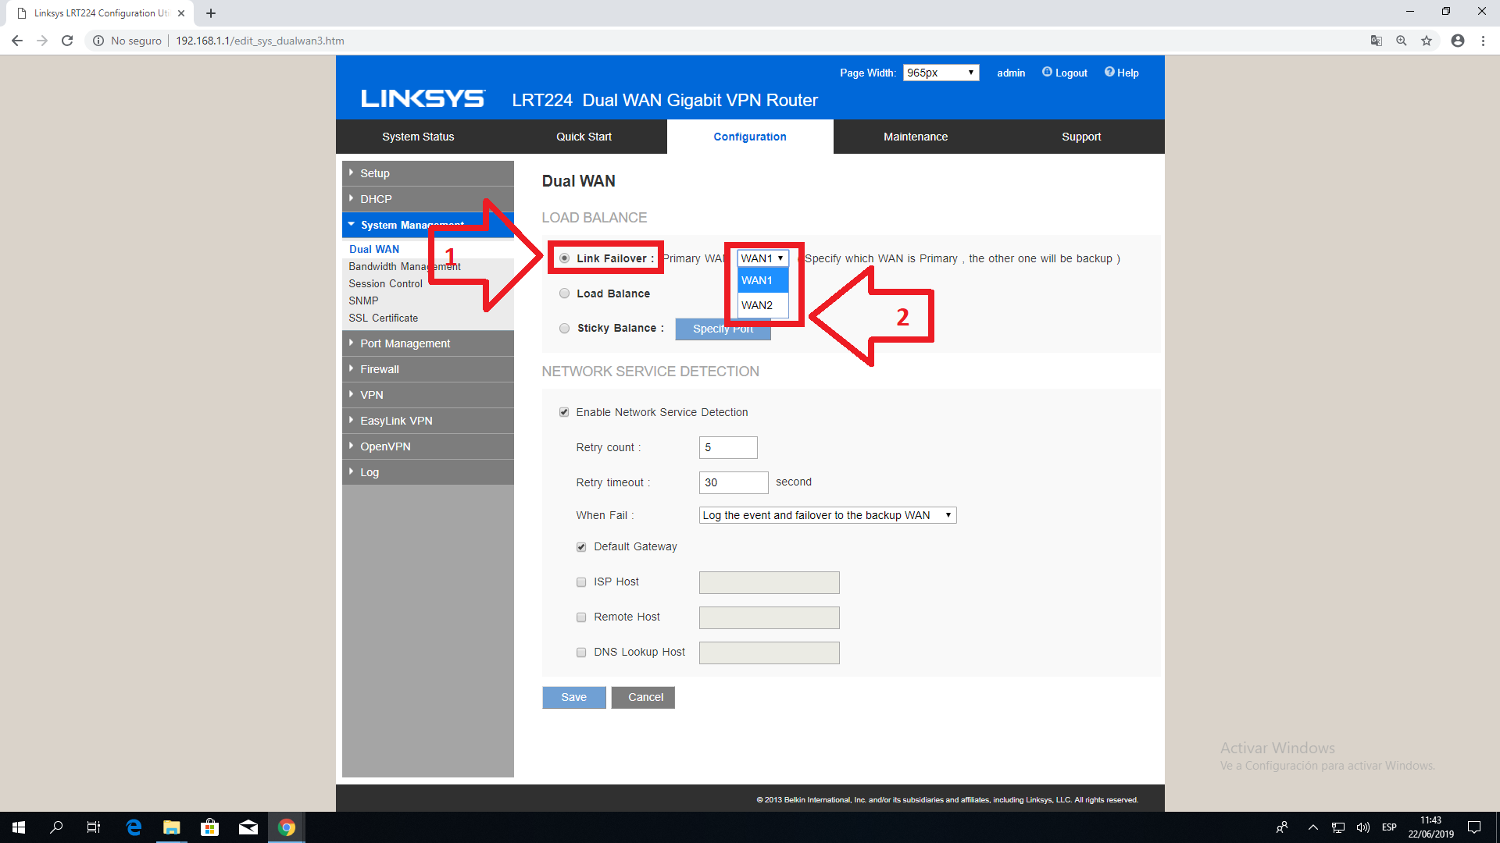Click the Help question mark icon

click(x=1109, y=72)
